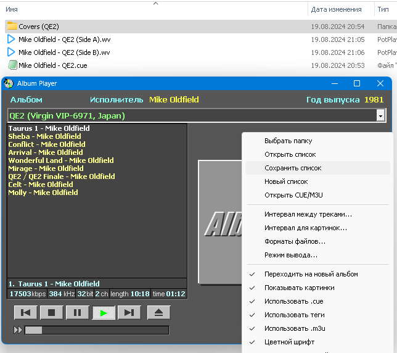This screenshot has height=353, width=397.
Task: Click now playing '1. Taurus 1 - Mike Oldfield'
Action: [x=54, y=283]
